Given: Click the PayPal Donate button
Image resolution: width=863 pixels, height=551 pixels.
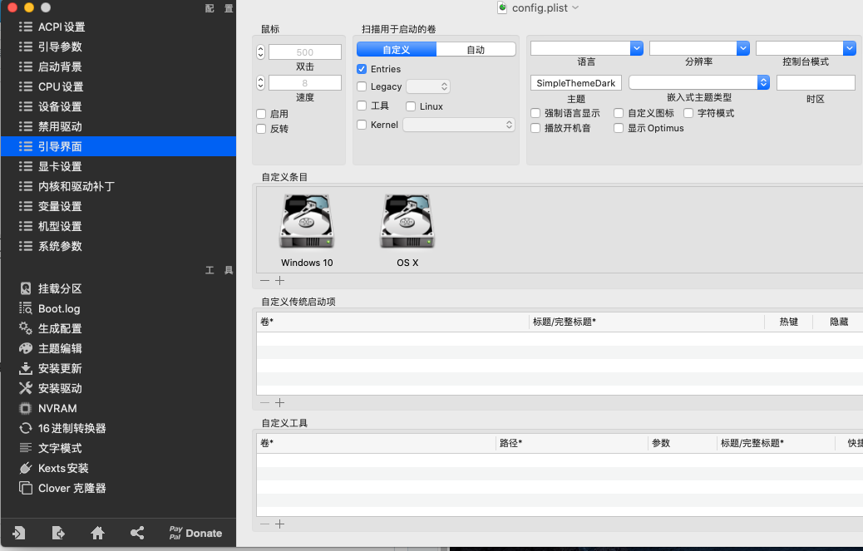Looking at the screenshot, I should 195,533.
